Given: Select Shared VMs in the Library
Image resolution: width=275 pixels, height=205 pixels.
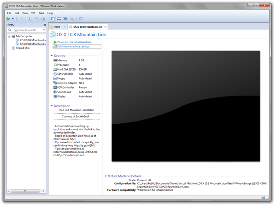Looking at the screenshot, I should 23,48.
